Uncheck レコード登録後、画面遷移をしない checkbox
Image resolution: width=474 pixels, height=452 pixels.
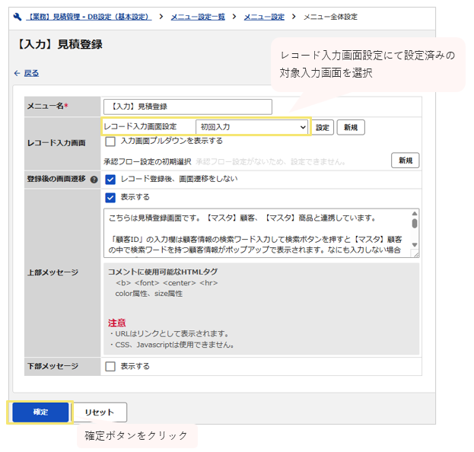click(x=110, y=180)
